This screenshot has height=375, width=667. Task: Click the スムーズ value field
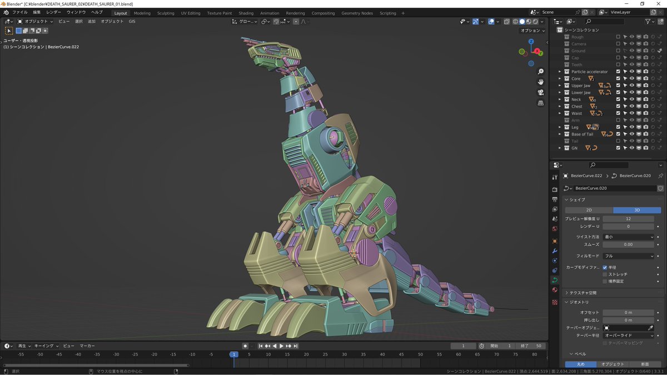(629, 244)
